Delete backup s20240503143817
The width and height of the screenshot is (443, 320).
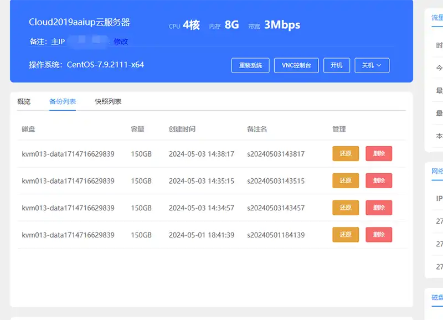379,154
